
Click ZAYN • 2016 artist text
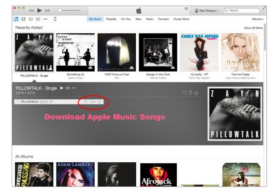coord(25,93)
